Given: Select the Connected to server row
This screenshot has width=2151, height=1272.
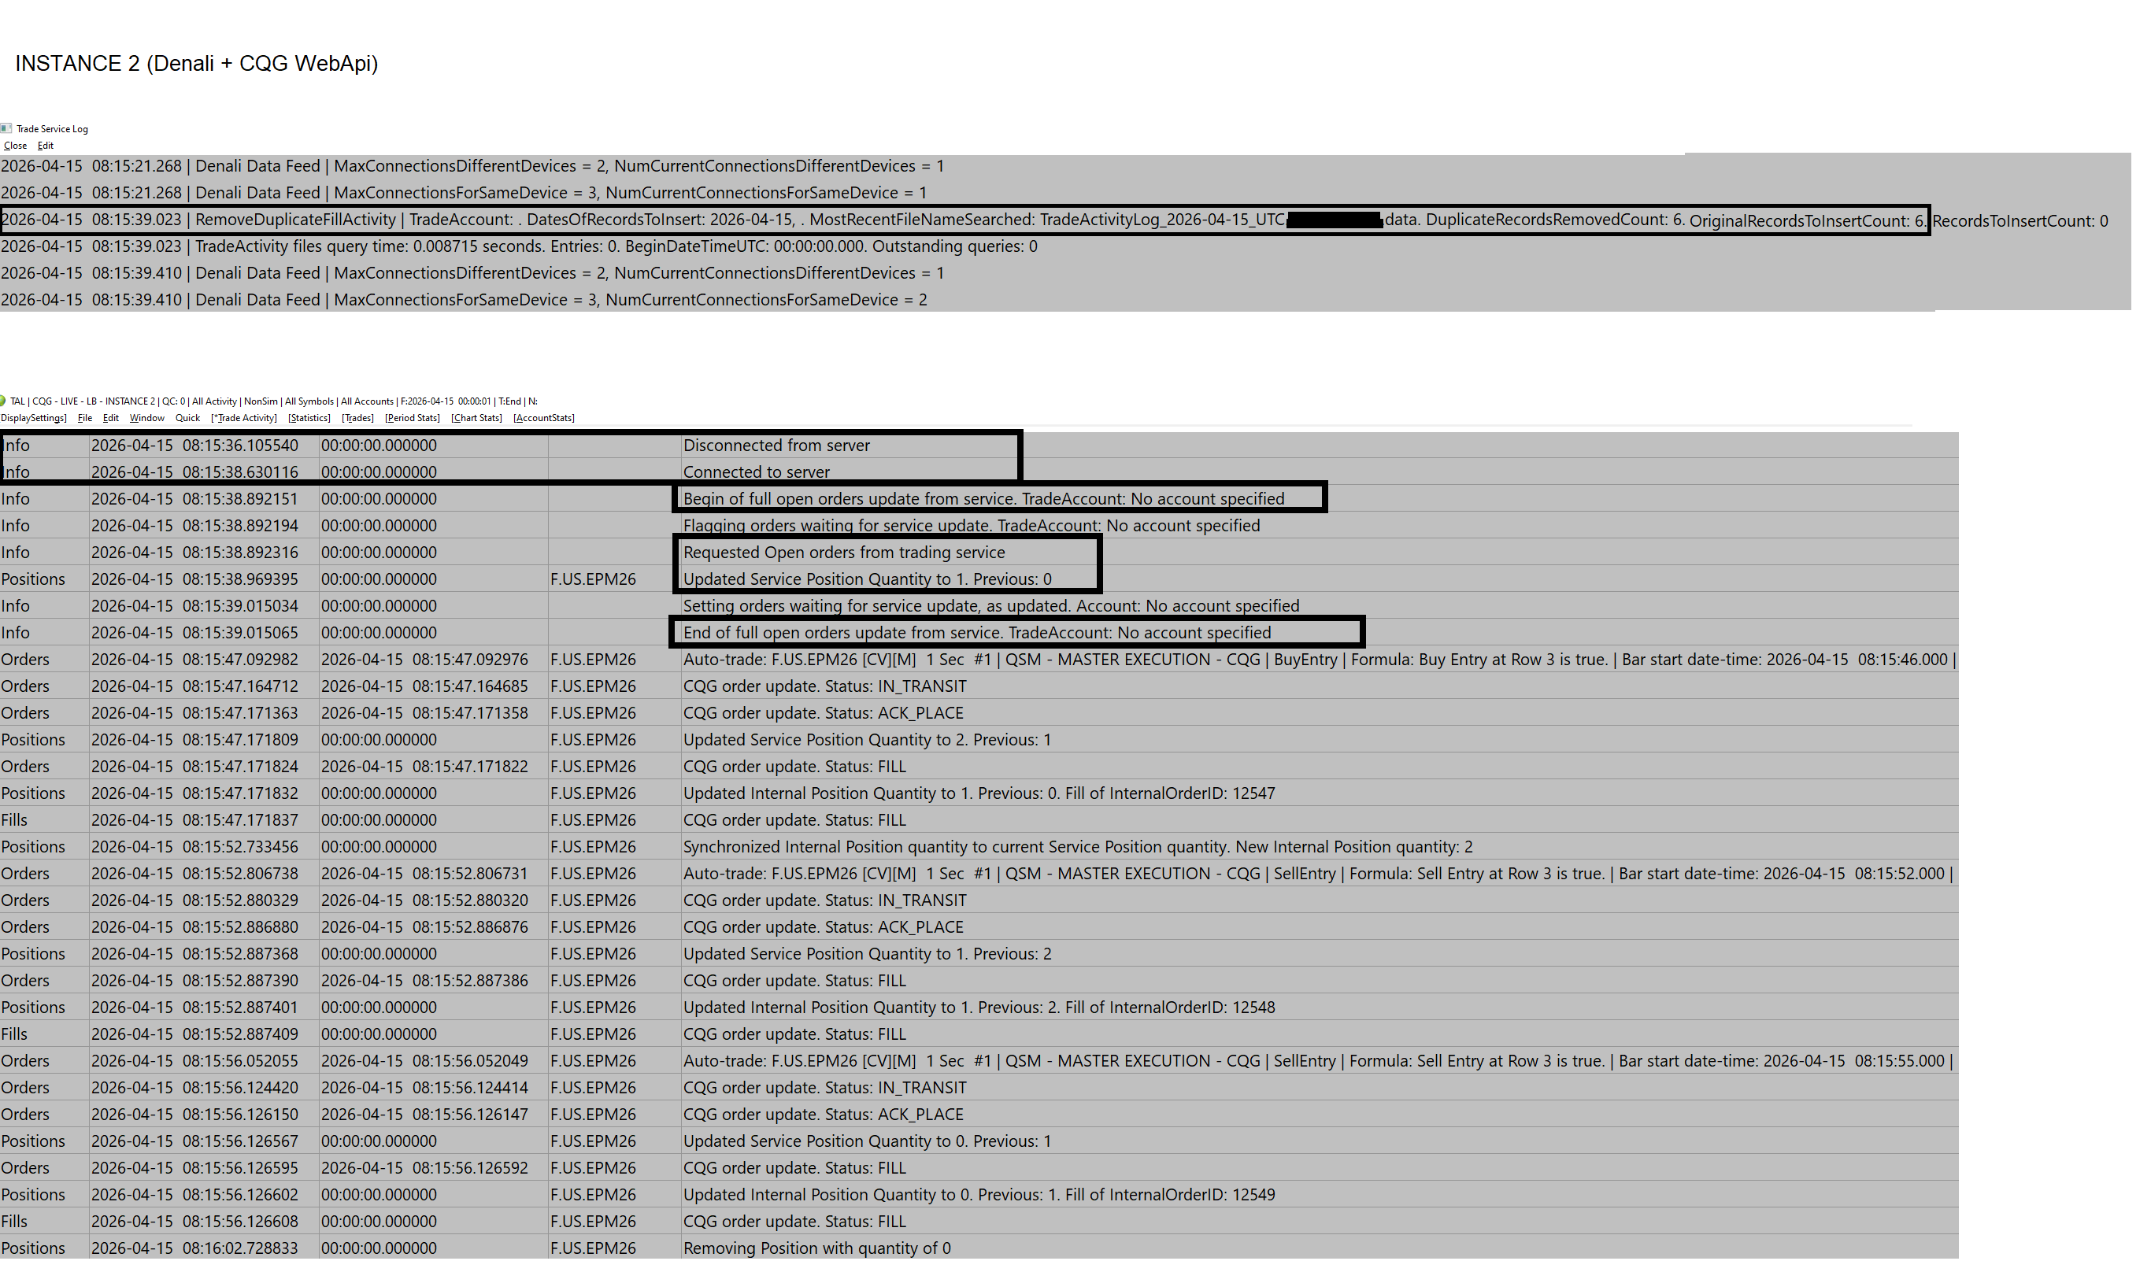Looking at the screenshot, I should (x=755, y=472).
